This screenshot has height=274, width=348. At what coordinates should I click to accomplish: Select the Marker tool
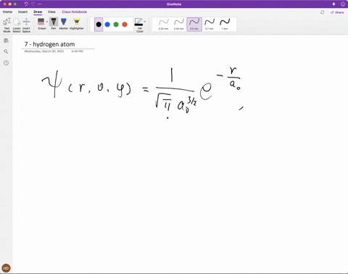[64, 24]
